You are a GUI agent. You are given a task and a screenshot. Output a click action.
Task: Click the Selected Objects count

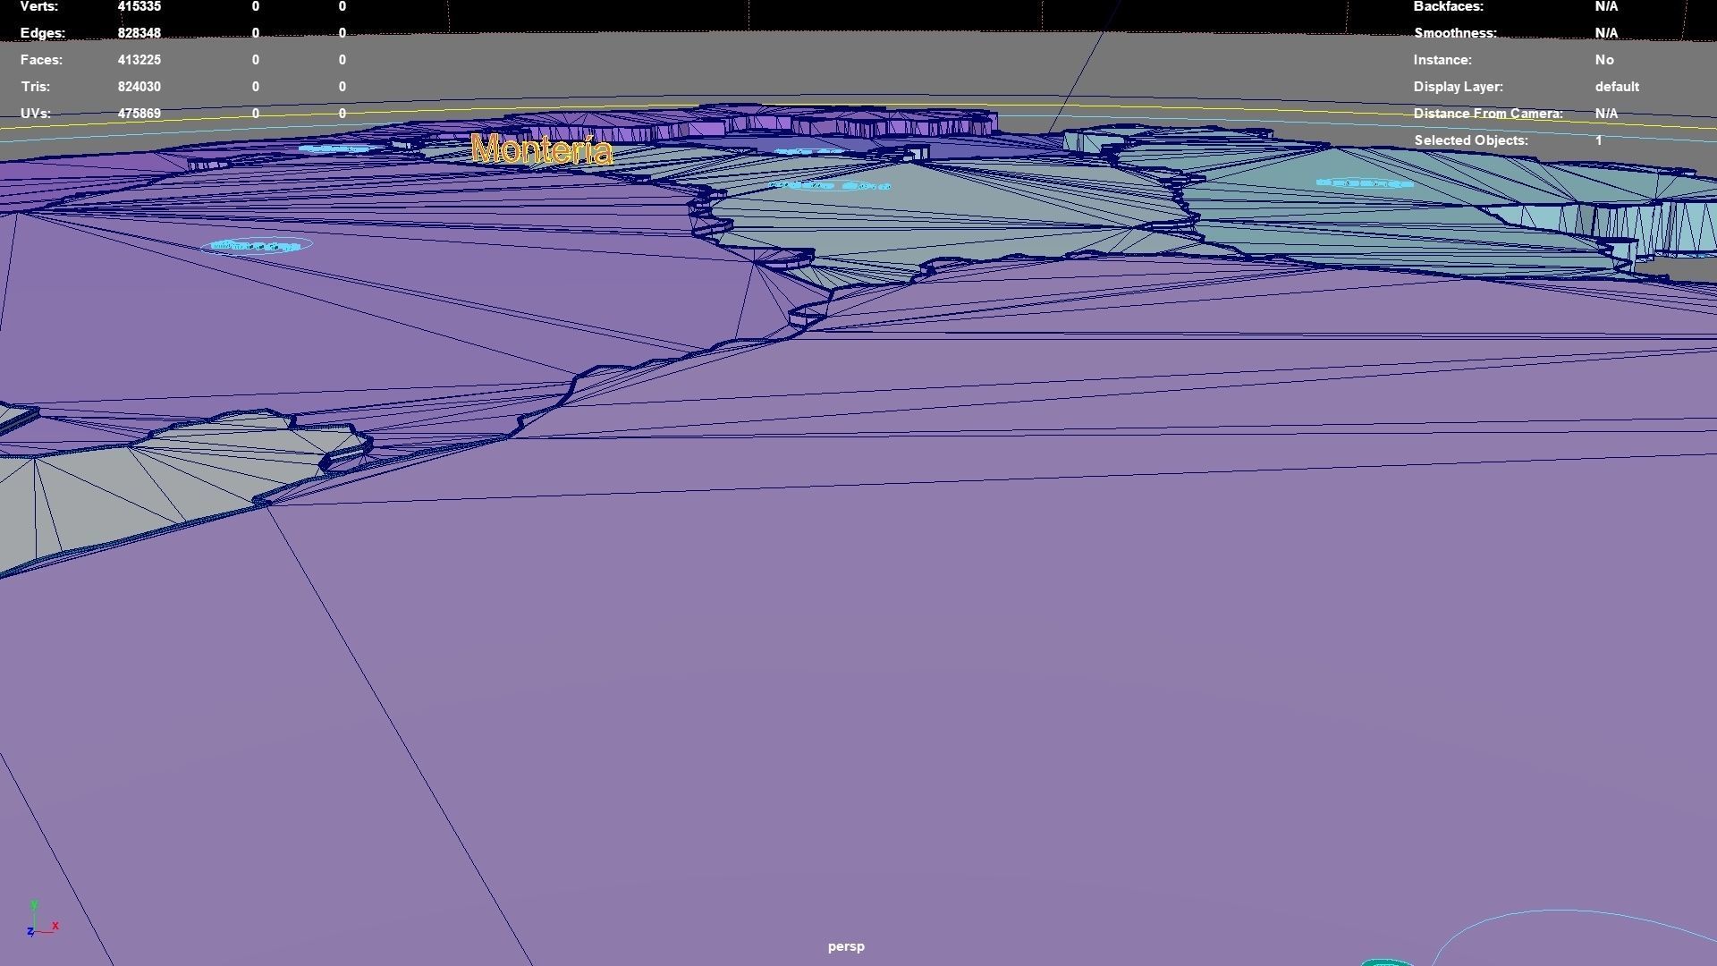tap(1598, 140)
